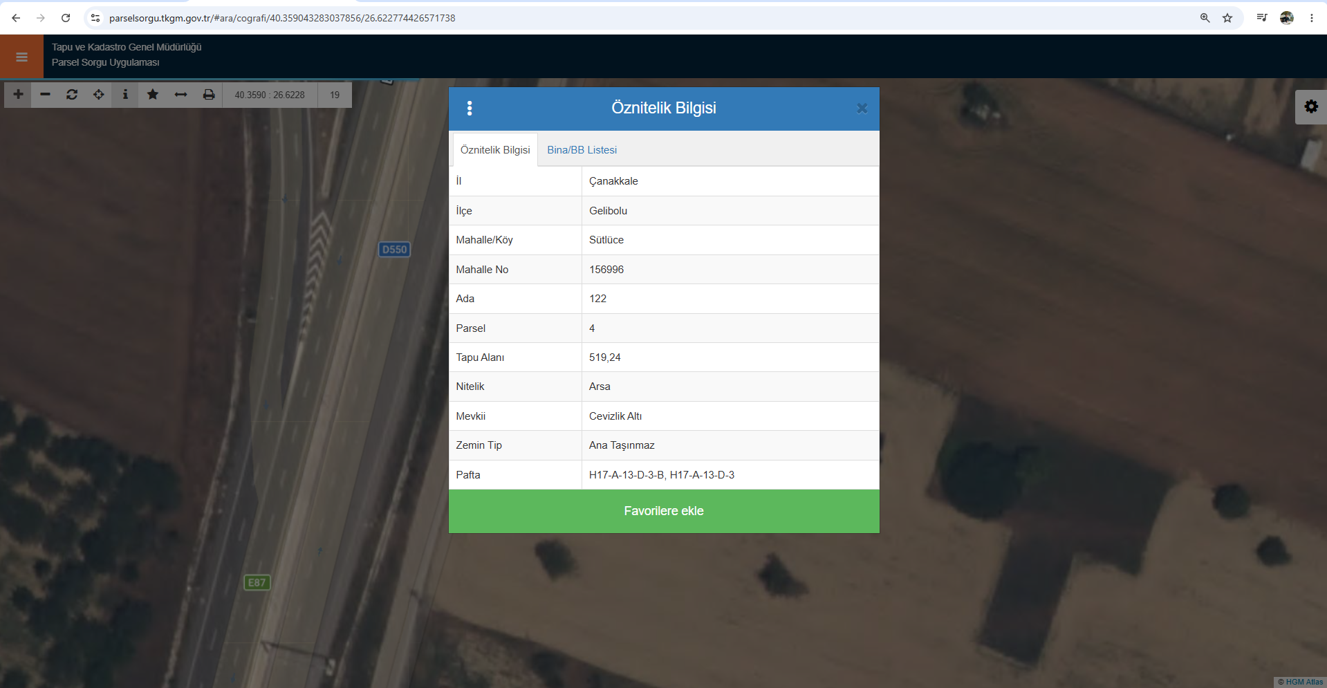The width and height of the screenshot is (1327, 688).
Task: Reload the browser page
Action: coord(66,18)
